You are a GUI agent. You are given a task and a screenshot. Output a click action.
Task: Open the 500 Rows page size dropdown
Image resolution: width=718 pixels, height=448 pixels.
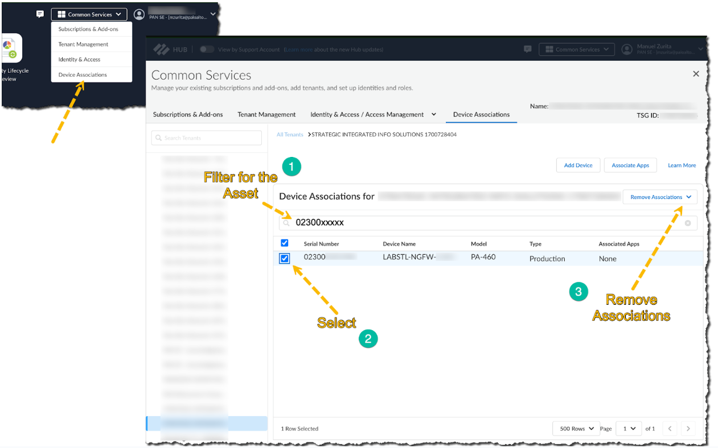576,429
